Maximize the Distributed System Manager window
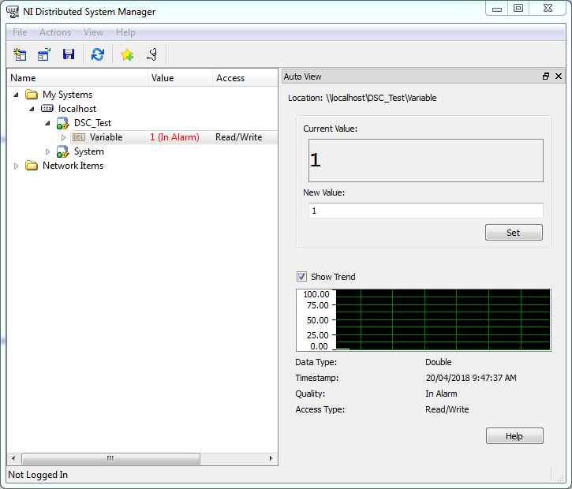Viewport: 572px width, 489px height. (518, 8)
